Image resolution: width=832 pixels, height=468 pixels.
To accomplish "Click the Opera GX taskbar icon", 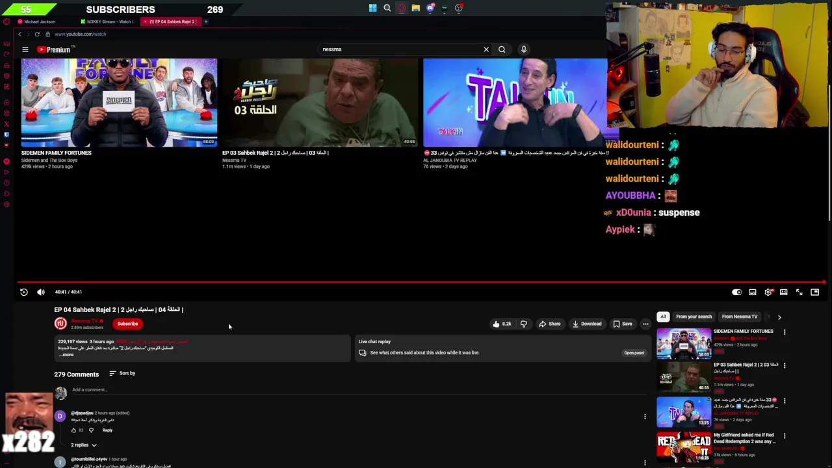I will pyautogui.click(x=402, y=8).
